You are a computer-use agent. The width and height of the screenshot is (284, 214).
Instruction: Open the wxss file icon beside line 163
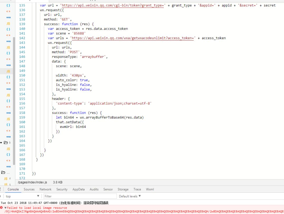click(x=8, y=137)
